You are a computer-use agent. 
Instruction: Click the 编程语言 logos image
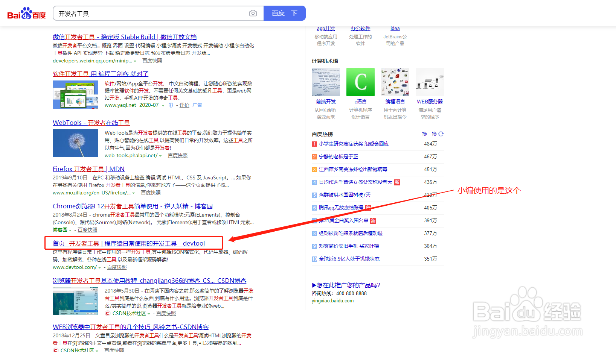395,82
